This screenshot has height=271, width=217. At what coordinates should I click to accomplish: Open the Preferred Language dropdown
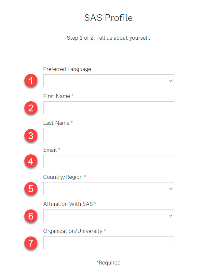pos(109,81)
